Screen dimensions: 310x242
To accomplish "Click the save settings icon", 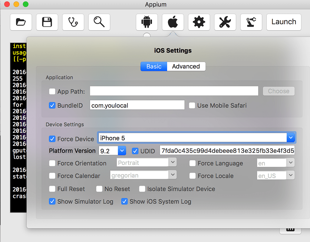I will [47, 22].
